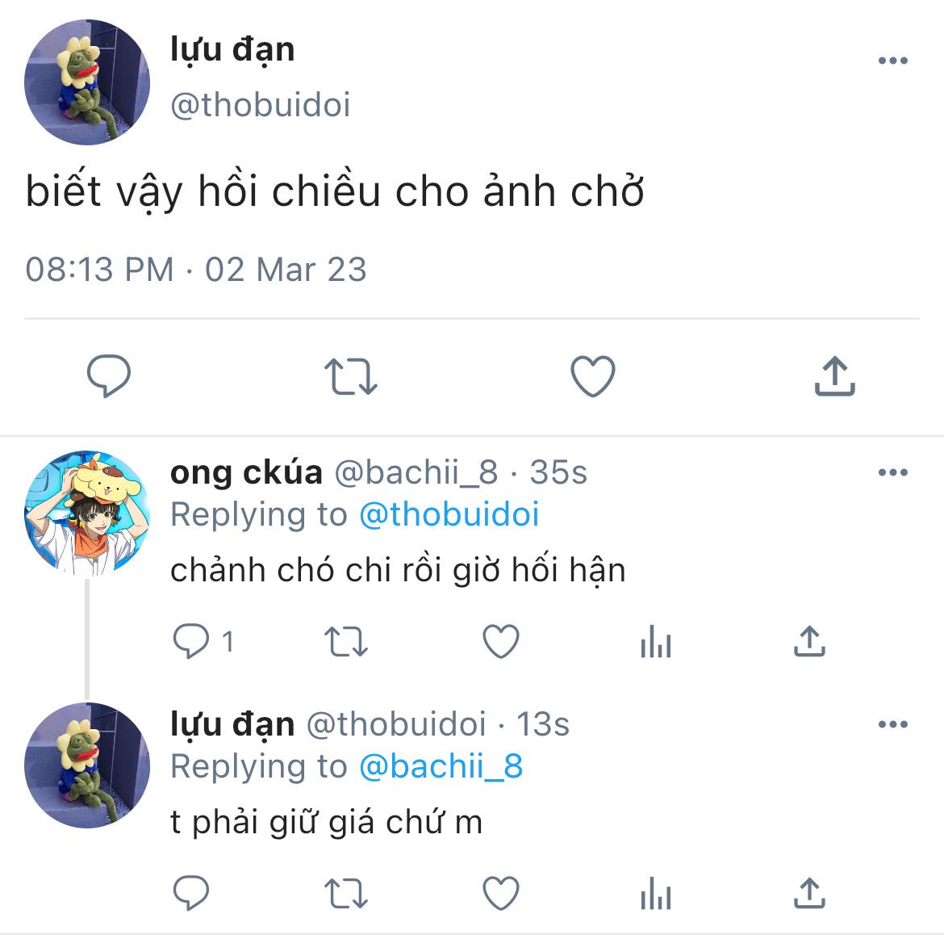Retweet the main tweet
The height and width of the screenshot is (935, 944).
(x=350, y=376)
